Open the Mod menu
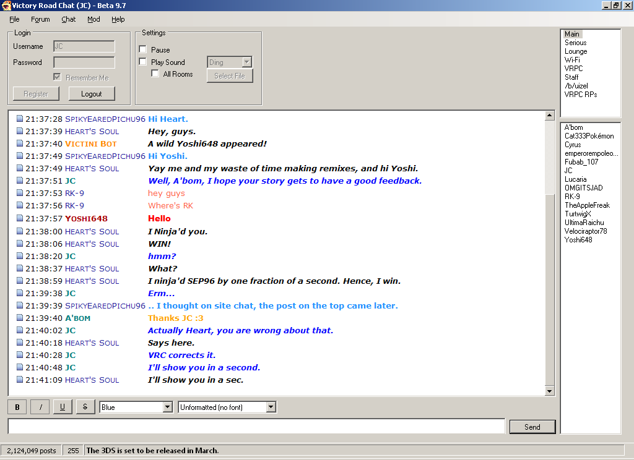 click(93, 19)
